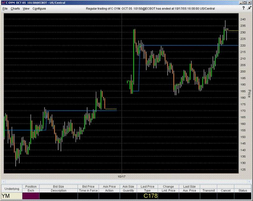This screenshot has height=201, width=253.
Task: Click the vertical Price axis title
Action: pyautogui.click(x=249, y=94)
